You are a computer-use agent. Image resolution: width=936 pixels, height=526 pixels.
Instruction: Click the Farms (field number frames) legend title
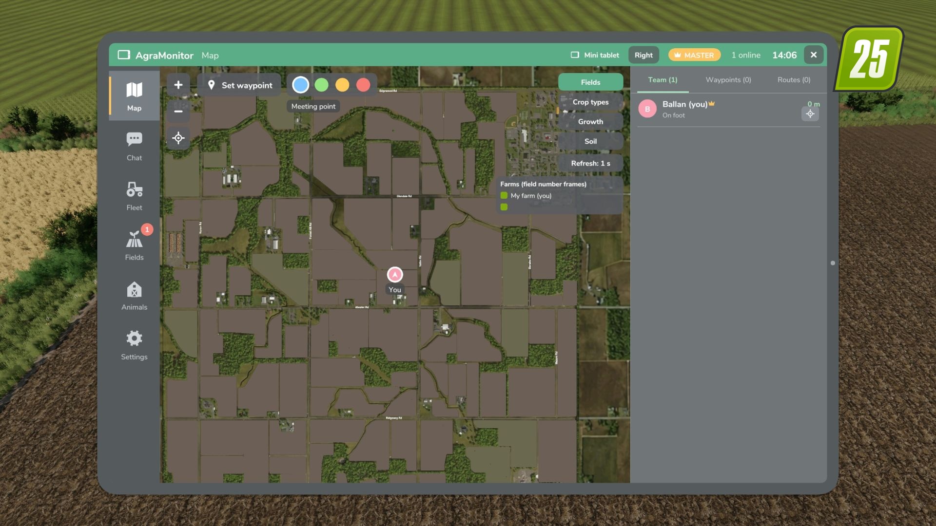tap(543, 184)
